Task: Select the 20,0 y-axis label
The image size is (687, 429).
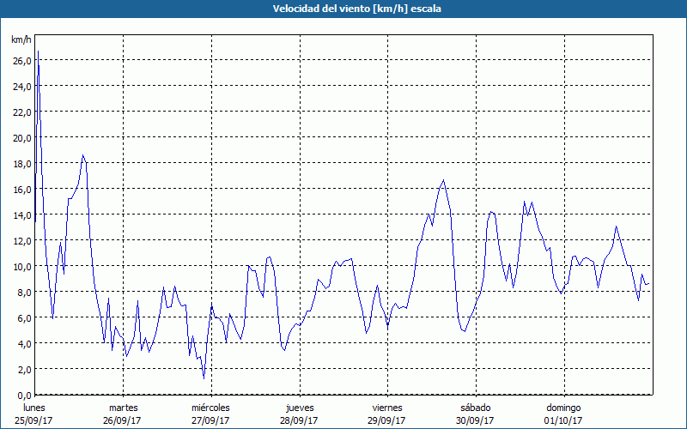Action: (x=21, y=137)
